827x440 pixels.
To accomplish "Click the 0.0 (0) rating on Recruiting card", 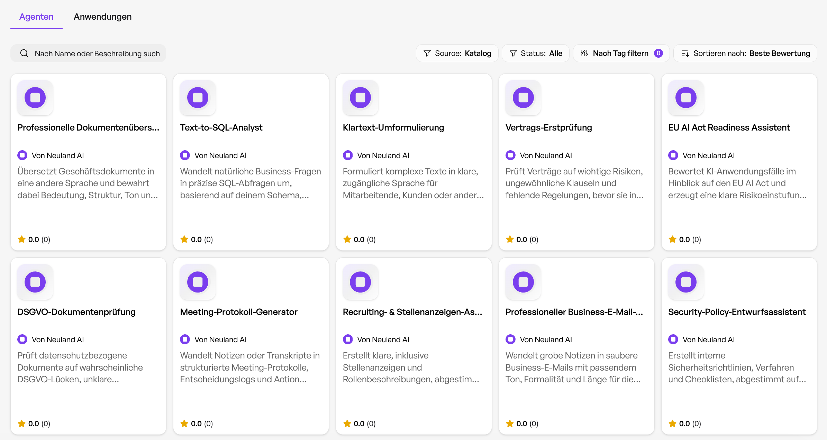I will pos(359,423).
